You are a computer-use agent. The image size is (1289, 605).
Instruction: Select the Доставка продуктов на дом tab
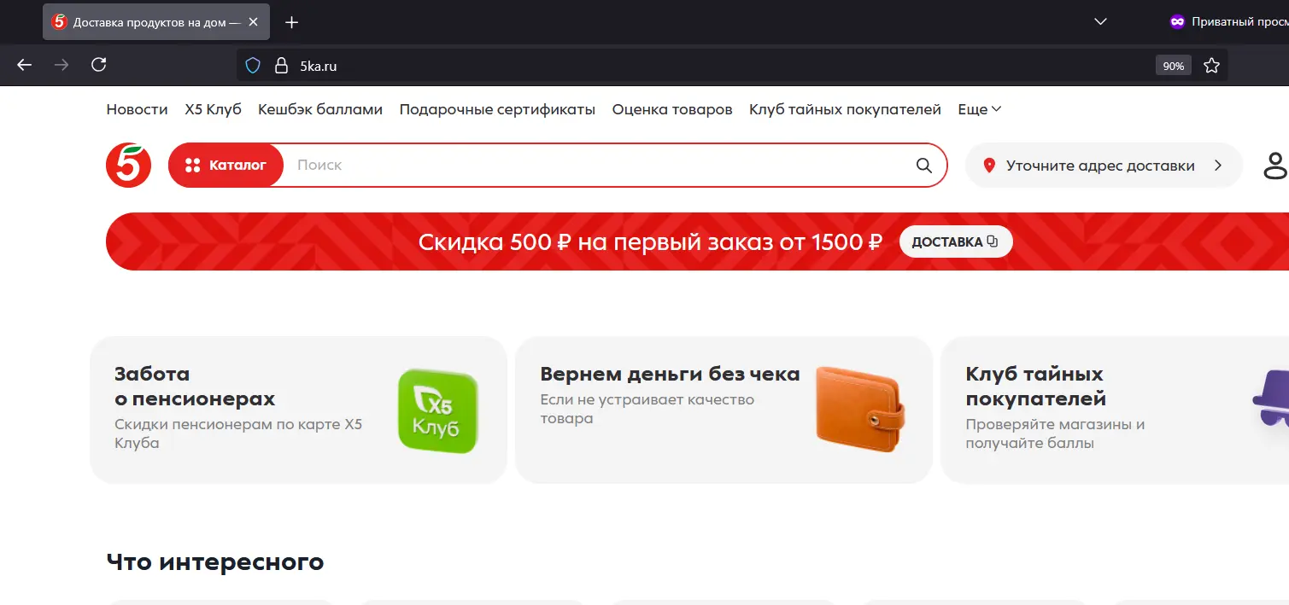(156, 22)
